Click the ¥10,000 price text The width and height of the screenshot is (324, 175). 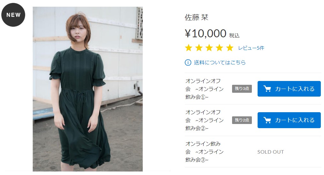(206, 33)
